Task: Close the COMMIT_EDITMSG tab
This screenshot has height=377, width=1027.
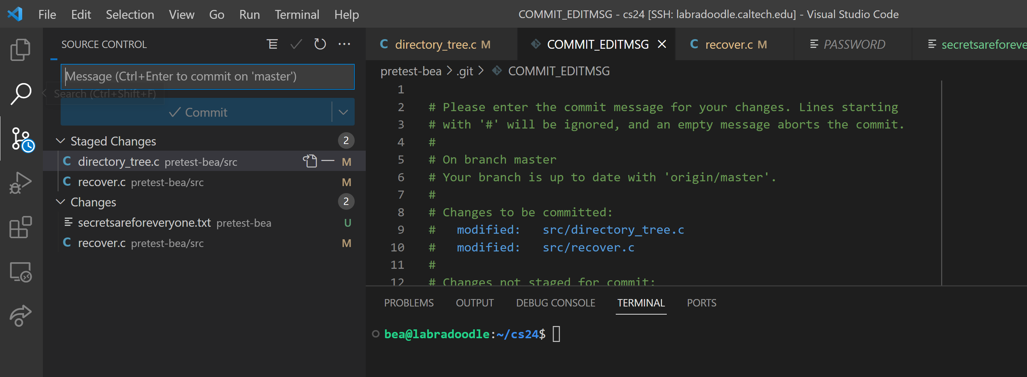Action: point(662,44)
